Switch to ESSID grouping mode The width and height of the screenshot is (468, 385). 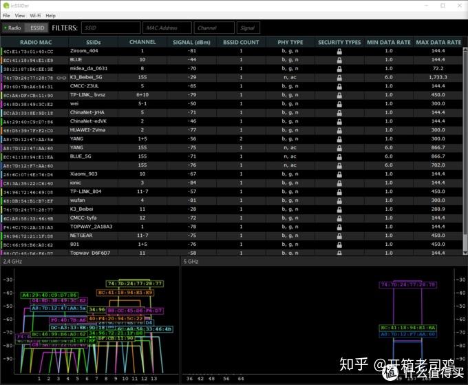coord(37,28)
